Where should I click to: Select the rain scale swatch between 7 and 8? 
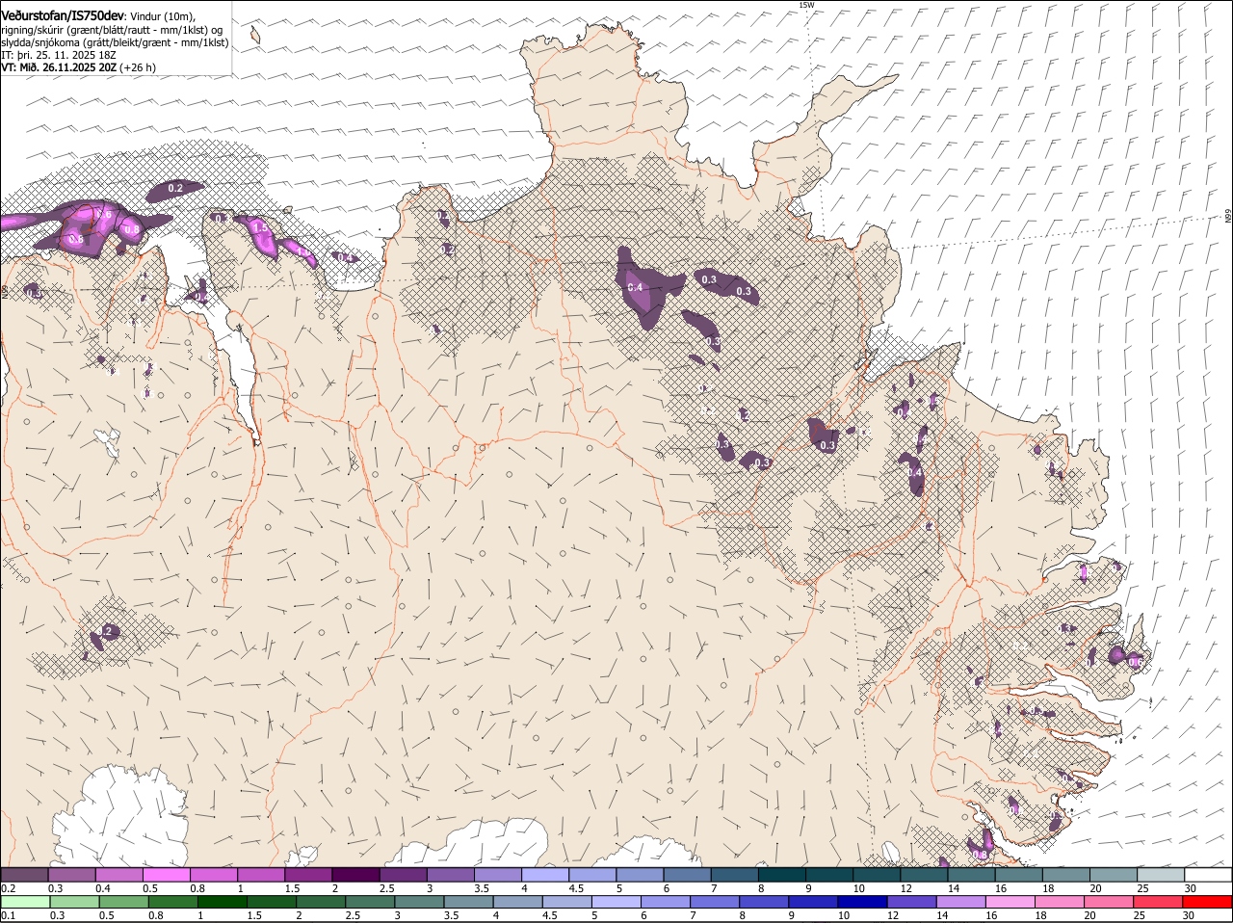[716, 903]
